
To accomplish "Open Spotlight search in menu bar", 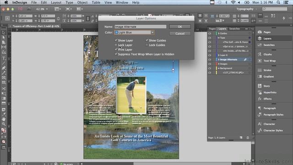I will coord(278,2).
